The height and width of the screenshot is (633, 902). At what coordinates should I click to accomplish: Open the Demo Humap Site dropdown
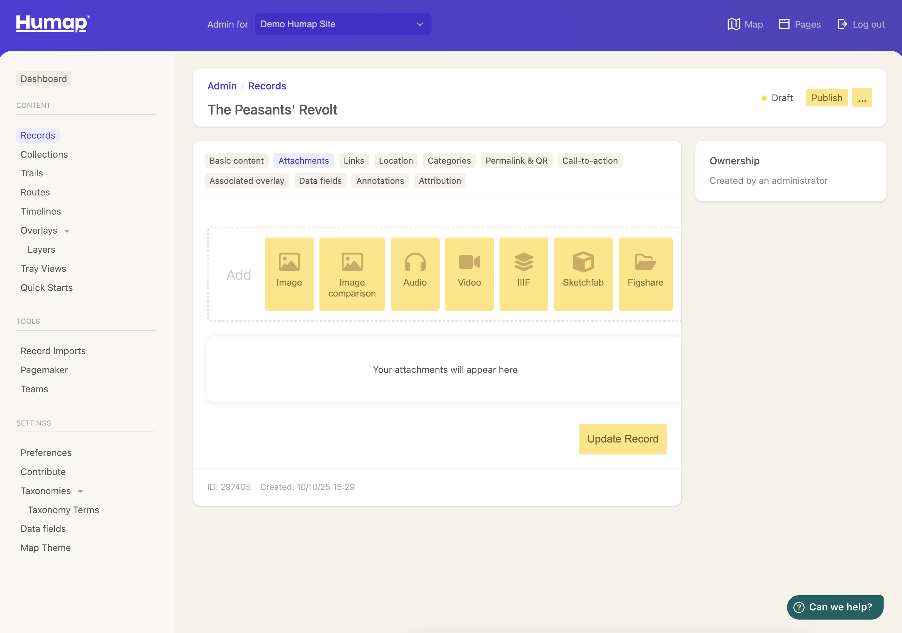(x=342, y=24)
